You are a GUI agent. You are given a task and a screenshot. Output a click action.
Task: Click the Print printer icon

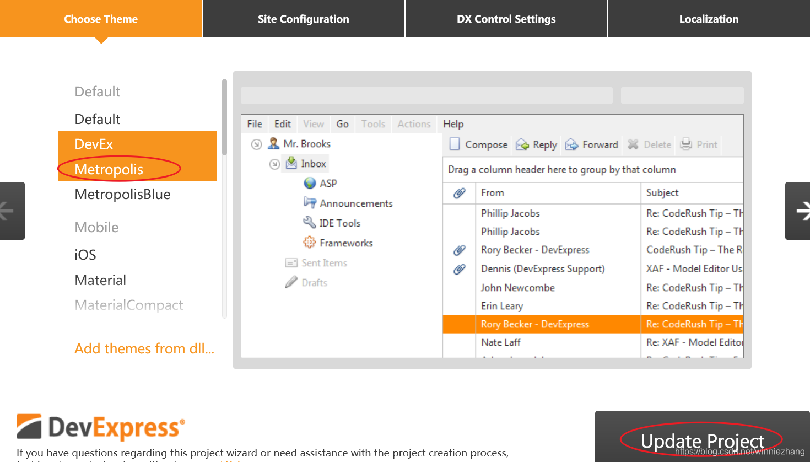(686, 144)
